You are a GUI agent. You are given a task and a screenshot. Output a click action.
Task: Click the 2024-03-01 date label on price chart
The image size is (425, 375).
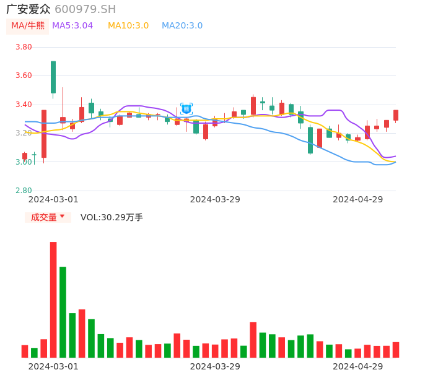pos(53,199)
